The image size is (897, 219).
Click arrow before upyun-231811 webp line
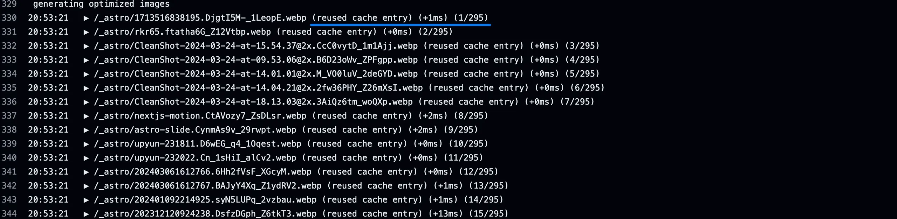(86, 144)
